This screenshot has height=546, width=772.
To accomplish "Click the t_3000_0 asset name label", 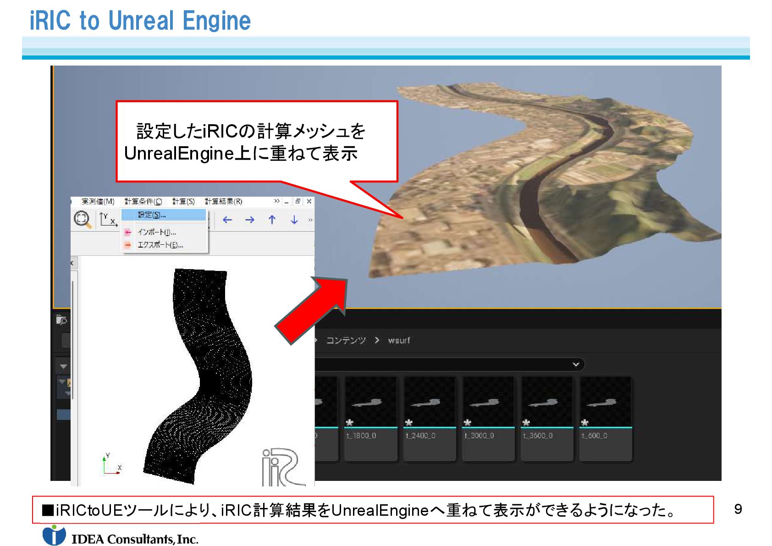I will tap(479, 436).
